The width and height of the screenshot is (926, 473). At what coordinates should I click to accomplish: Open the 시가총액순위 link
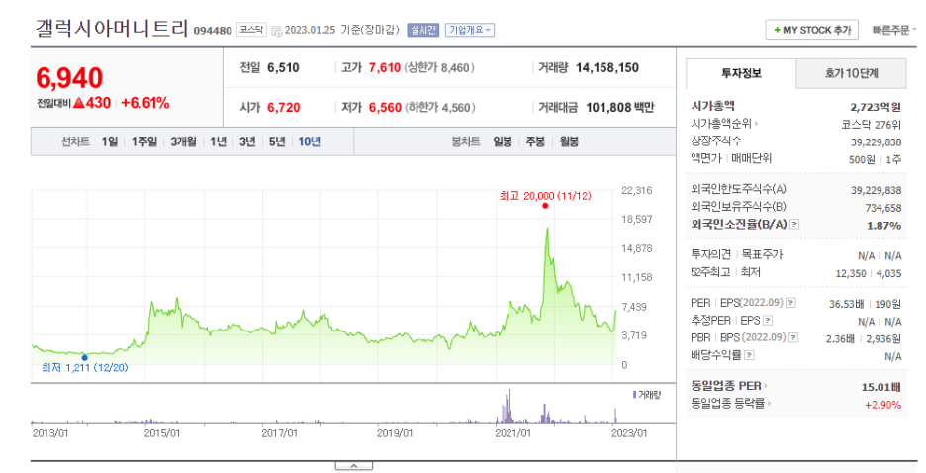[x=724, y=124]
